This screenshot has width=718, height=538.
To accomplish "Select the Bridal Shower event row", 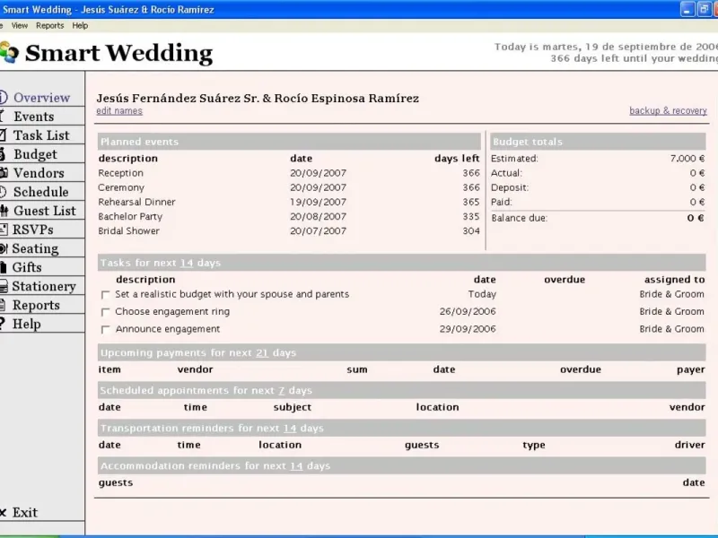I will point(289,231).
